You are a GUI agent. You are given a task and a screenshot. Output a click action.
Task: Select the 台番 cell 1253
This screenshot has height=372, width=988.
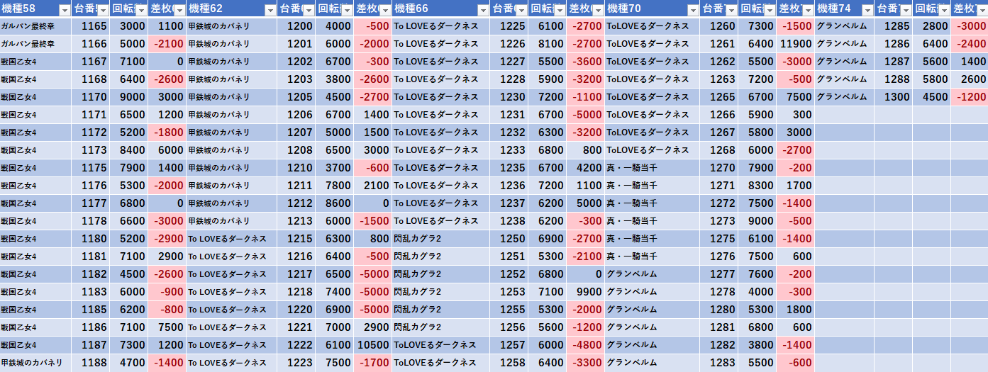(x=509, y=292)
